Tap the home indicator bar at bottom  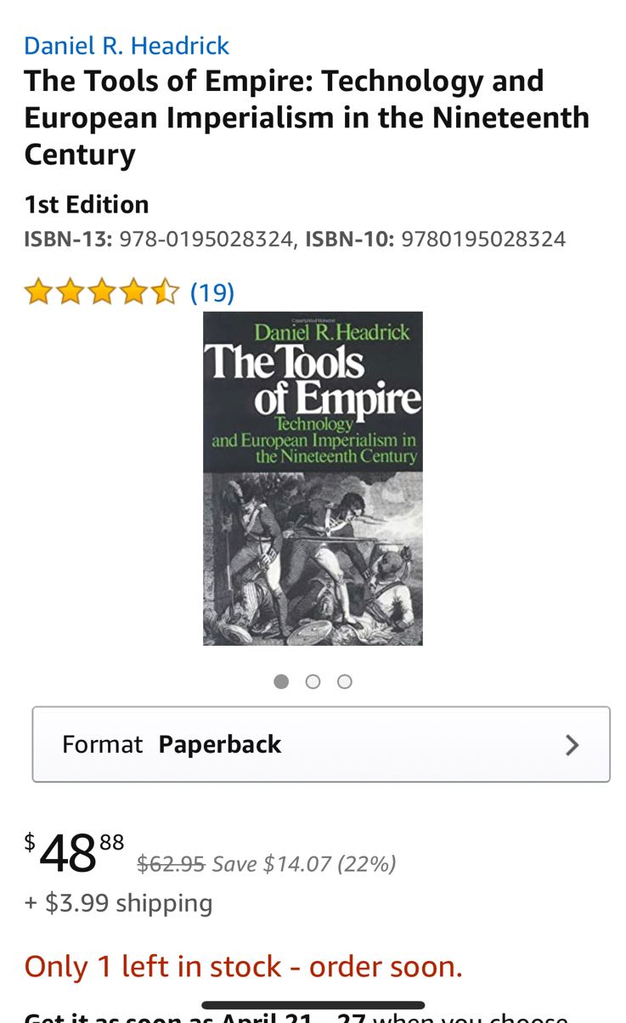(x=313, y=1005)
